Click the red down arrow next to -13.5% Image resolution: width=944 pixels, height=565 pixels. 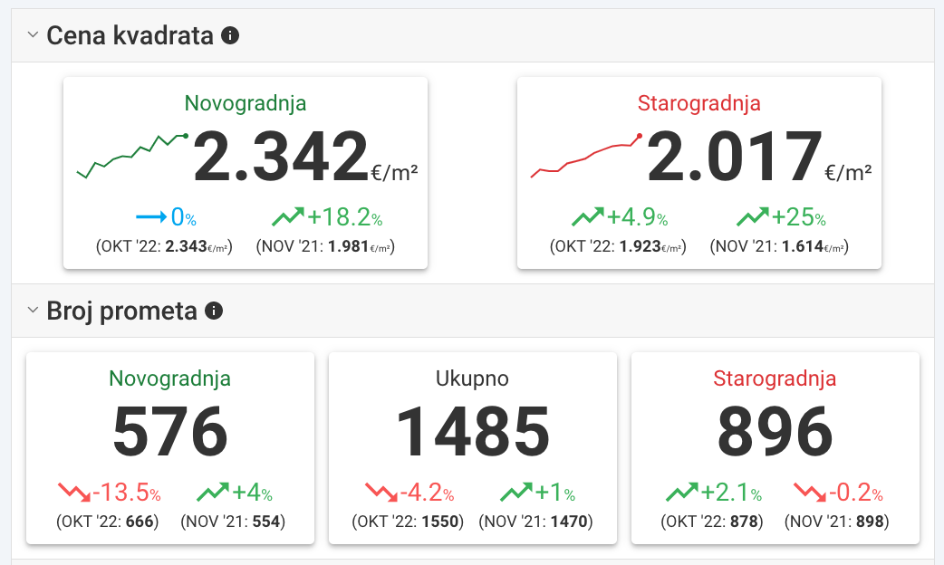(73, 493)
